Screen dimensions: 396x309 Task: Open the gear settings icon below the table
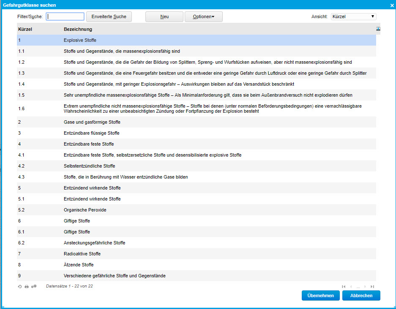[x=34, y=286]
